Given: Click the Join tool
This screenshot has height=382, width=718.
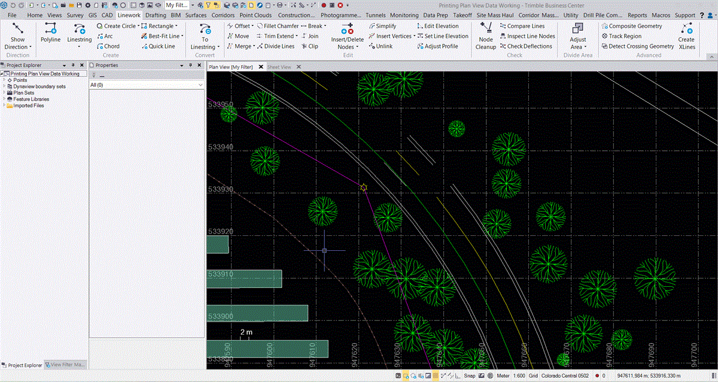Looking at the screenshot, I should click(310, 36).
